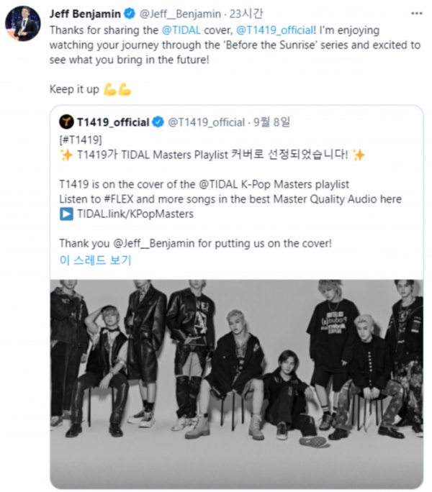The image size is (432, 492).
Task: Open the @T1419_official mention in Jeff's tweet
Action: (x=275, y=30)
